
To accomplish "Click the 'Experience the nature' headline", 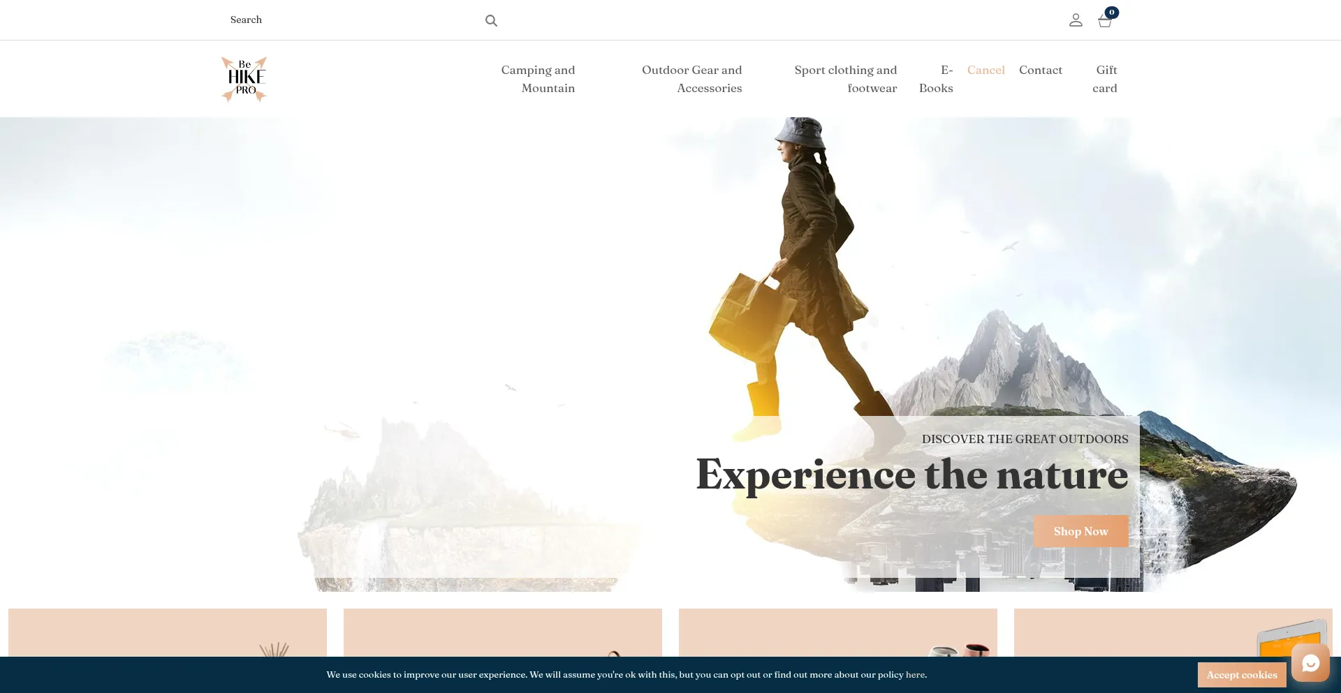I will point(911,475).
